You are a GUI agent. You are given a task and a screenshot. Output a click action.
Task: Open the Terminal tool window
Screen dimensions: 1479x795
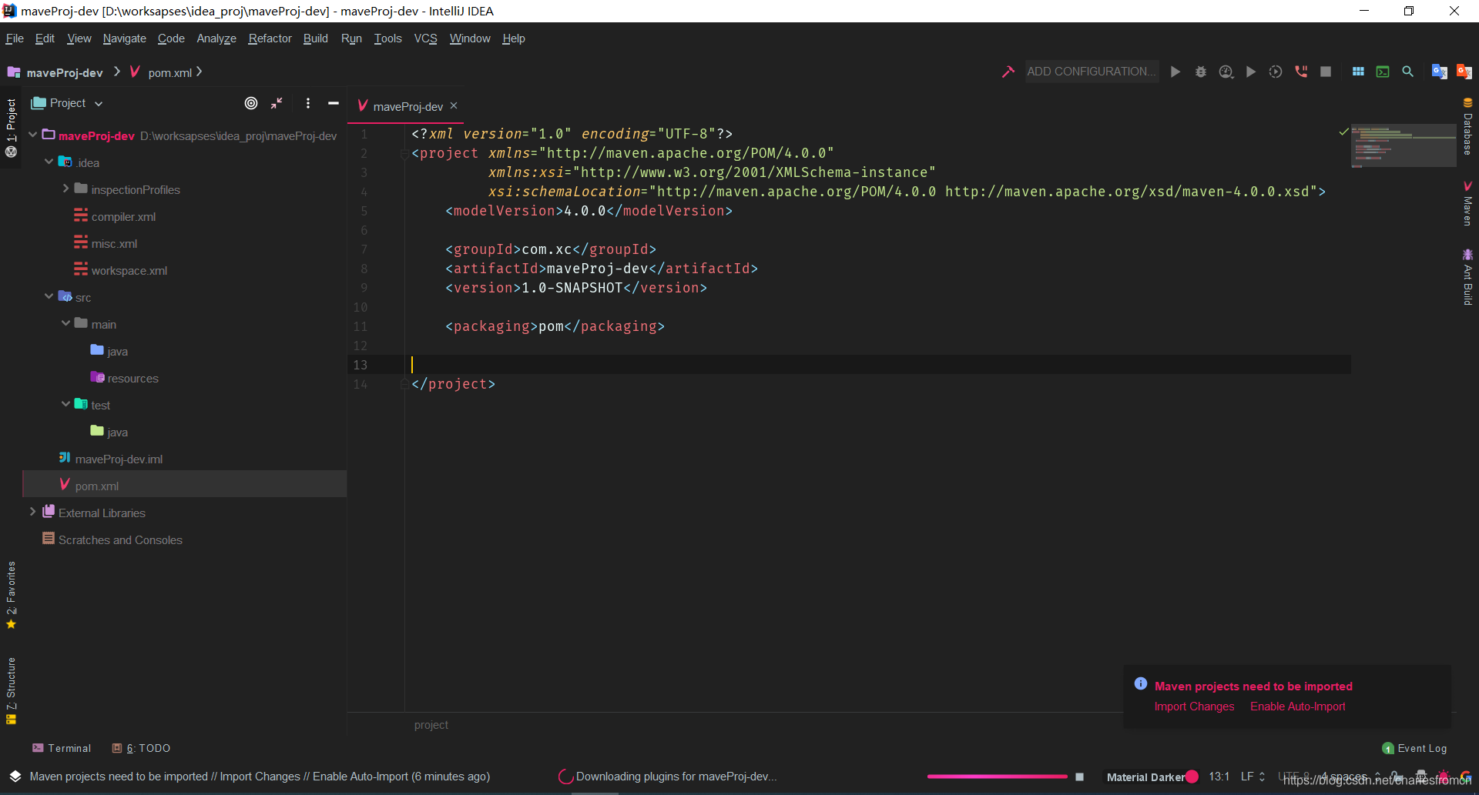(x=62, y=748)
